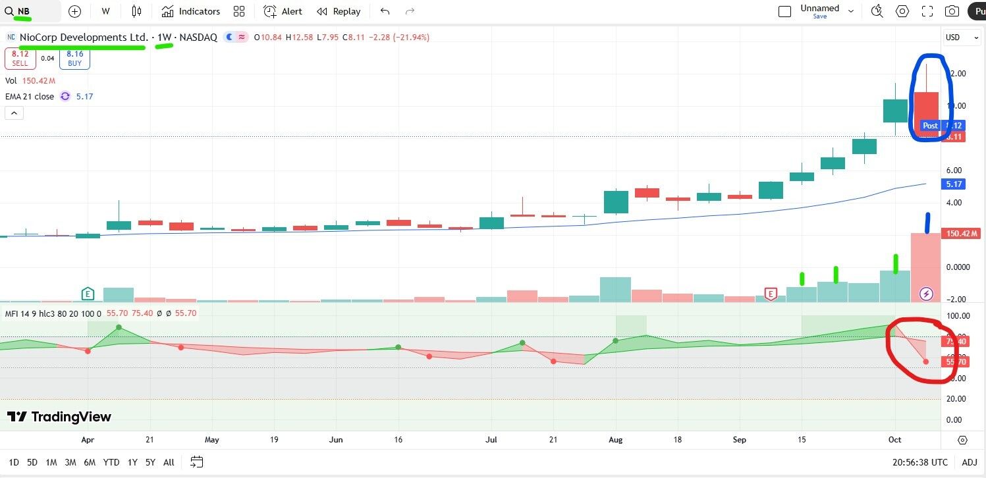The image size is (986, 478).
Task: Switch to the 1Y date range
Action: click(x=132, y=462)
